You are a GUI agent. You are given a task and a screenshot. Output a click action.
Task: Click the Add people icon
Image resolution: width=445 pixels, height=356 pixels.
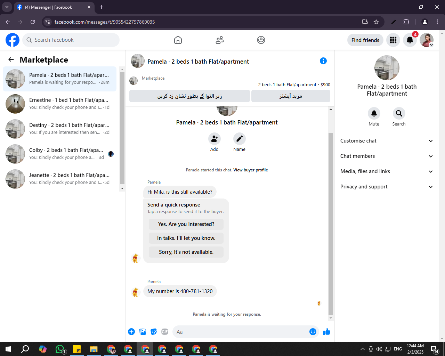point(215,139)
